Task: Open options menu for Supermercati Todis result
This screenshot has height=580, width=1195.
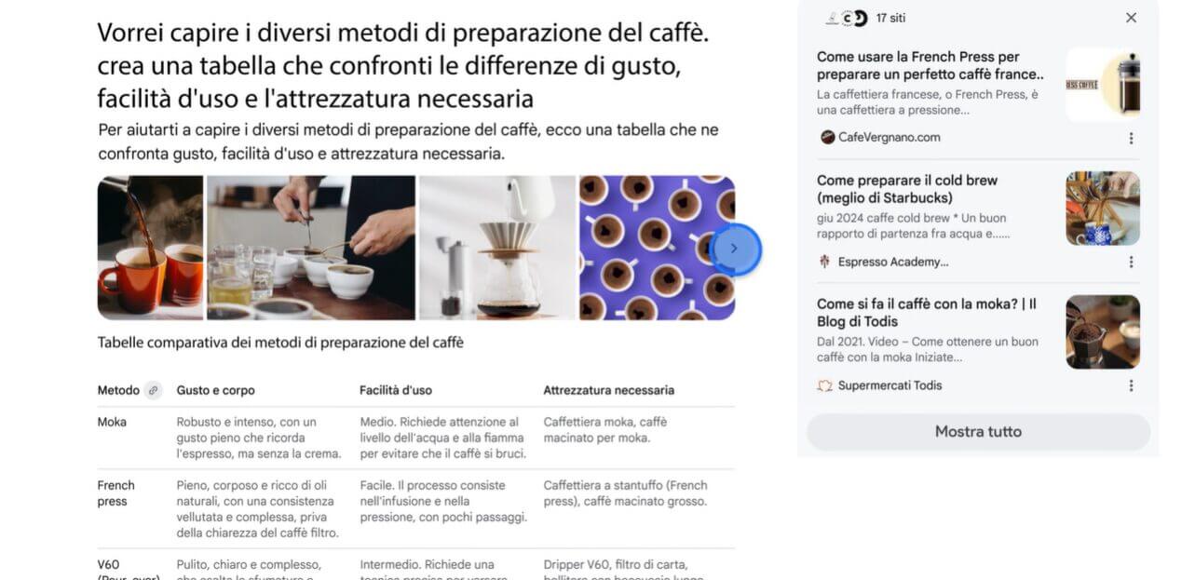Action: point(1131,385)
